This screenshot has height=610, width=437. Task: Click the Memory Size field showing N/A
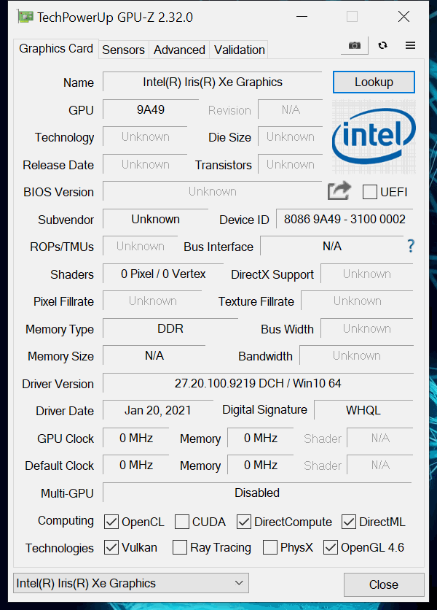point(154,355)
